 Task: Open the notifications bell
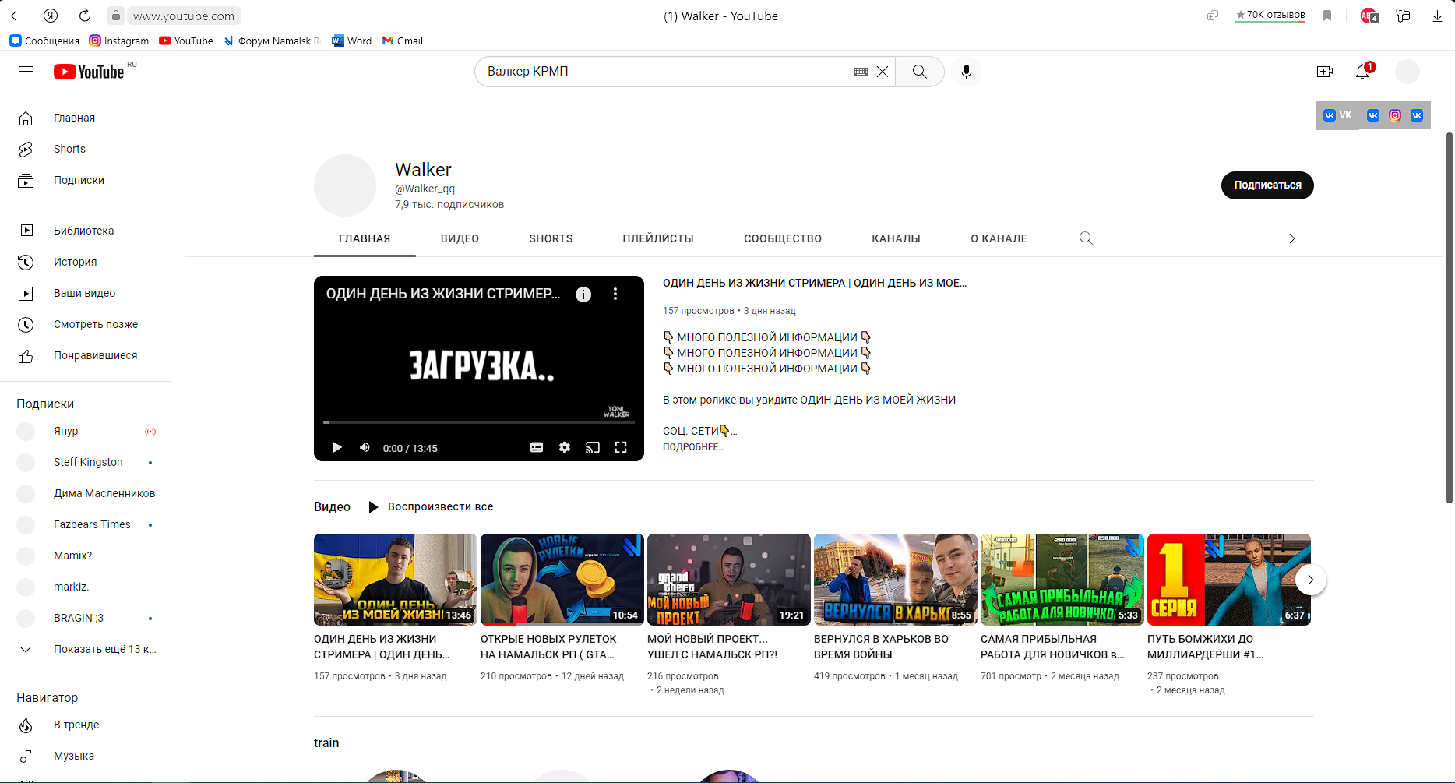click(1362, 72)
